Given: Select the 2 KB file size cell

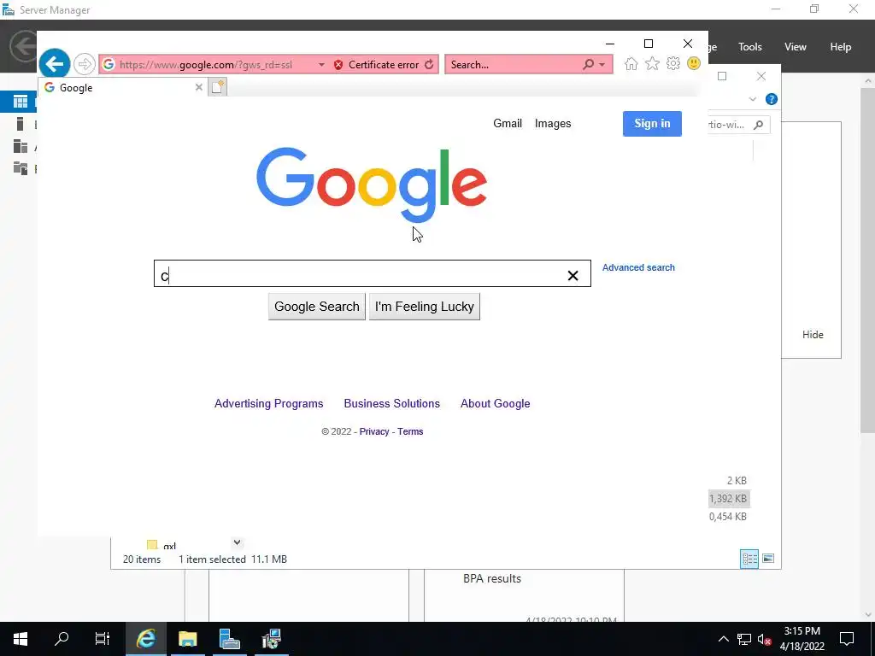Looking at the screenshot, I should point(736,480).
